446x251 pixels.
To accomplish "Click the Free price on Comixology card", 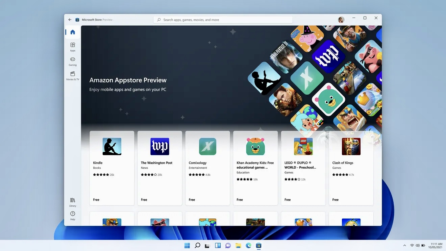I will tap(192, 200).
